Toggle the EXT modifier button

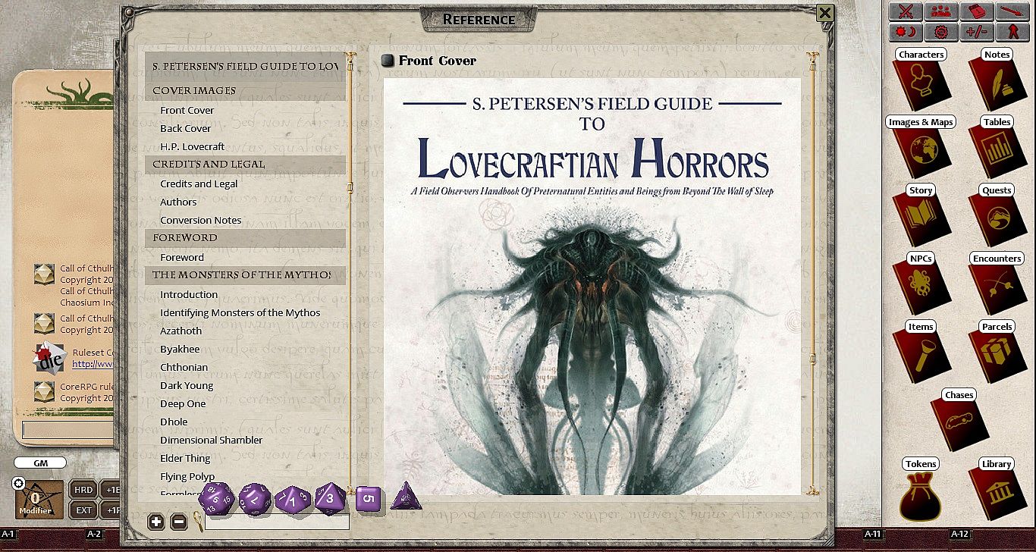83,510
